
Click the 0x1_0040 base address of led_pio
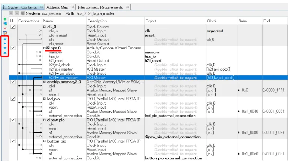pyautogui.click(x=250, y=112)
